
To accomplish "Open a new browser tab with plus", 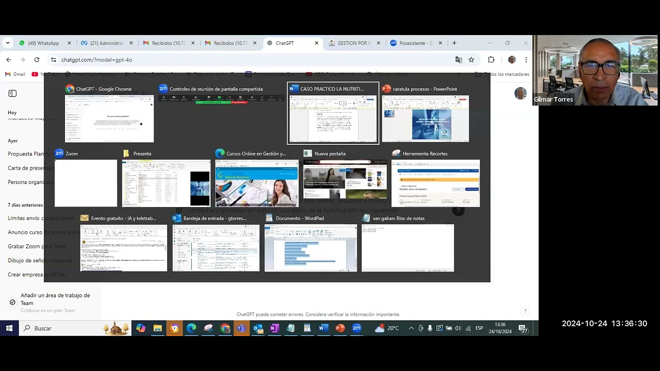I will point(454,43).
